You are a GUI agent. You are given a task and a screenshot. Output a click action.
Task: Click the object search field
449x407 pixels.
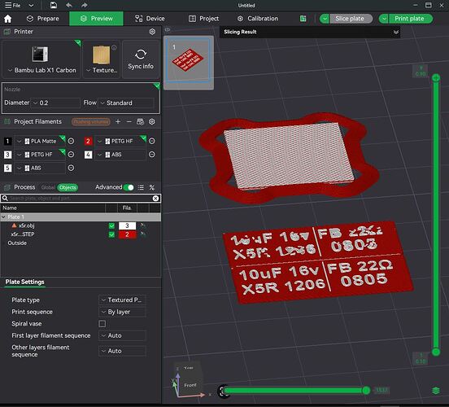pyautogui.click(x=81, y=199)
